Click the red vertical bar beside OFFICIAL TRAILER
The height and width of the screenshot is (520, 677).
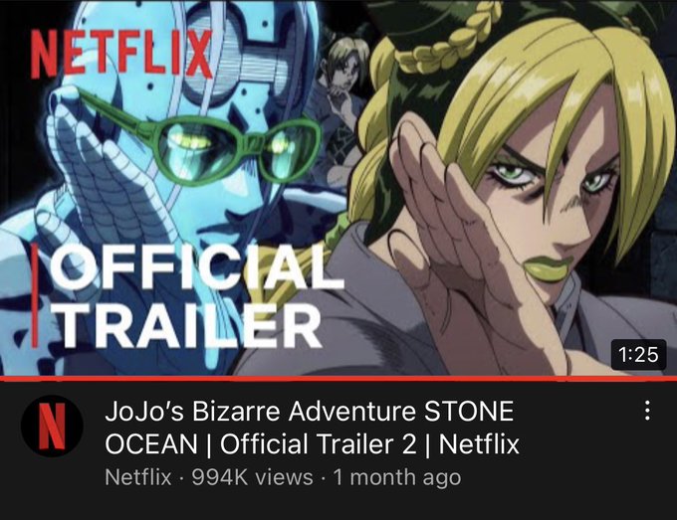pos(35,295)
